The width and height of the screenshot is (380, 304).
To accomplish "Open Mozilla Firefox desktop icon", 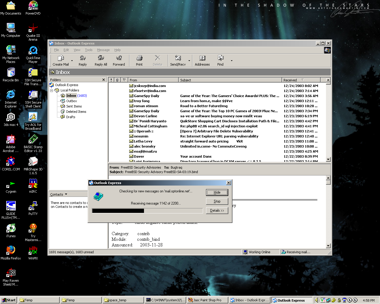I will (11, 253).
